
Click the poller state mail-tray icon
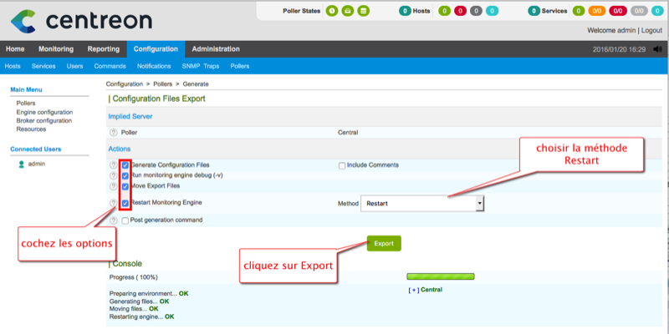[348, 11]
